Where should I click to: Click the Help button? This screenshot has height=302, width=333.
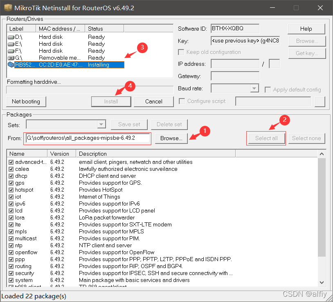coord(306,29)
